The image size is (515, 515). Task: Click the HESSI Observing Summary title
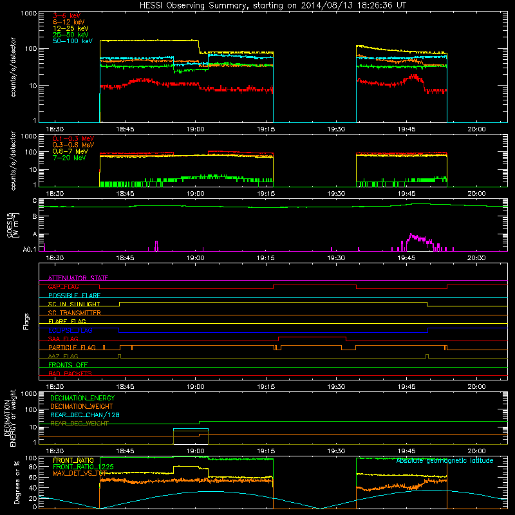272,6
